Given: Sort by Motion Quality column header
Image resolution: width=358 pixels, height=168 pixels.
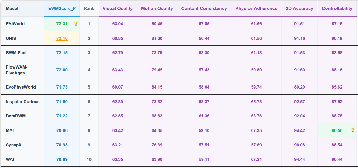Looking at the screenshot, I should (x=157, y=8).
